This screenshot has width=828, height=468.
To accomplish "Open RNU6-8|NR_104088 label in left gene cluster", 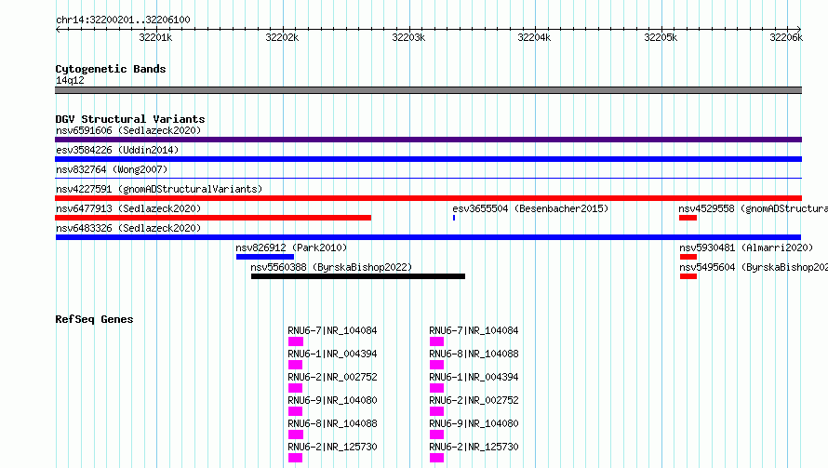I will (332, 423).
